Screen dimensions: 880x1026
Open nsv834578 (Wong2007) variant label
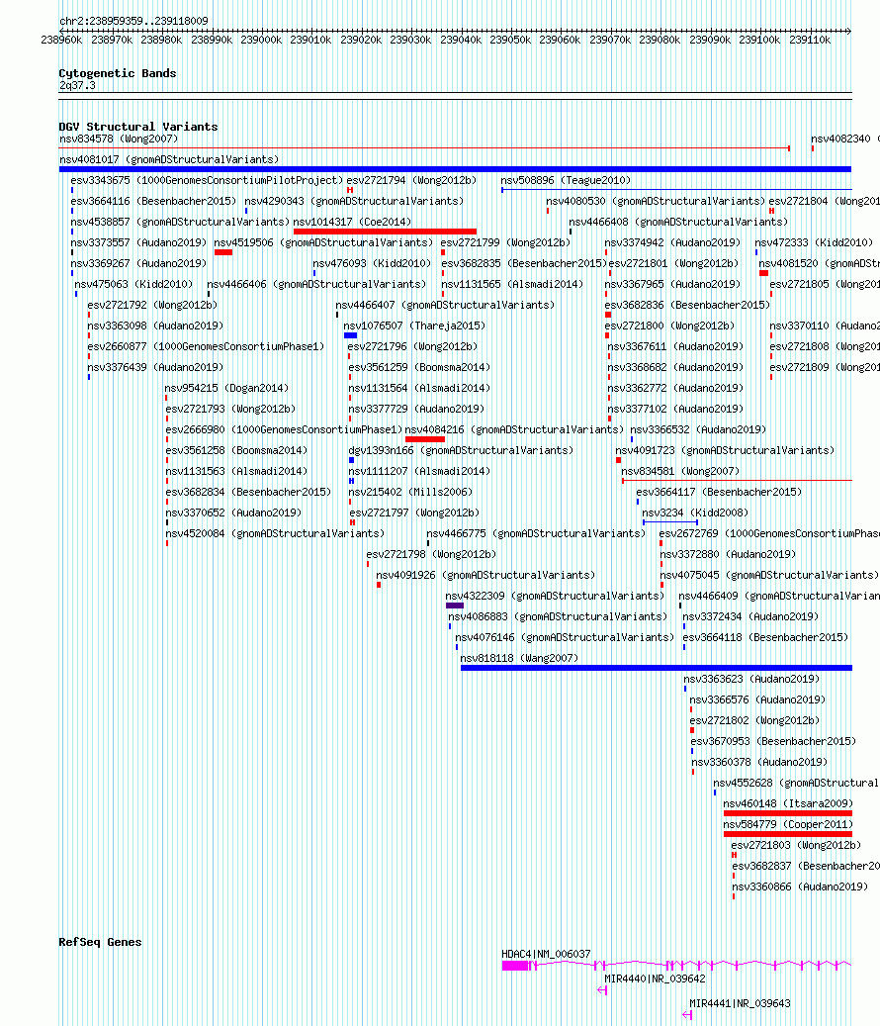point(119,139)
